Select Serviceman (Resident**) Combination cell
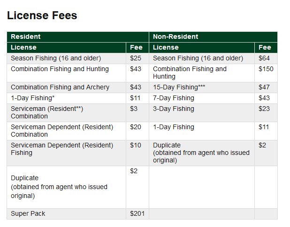The height and width of the screenshot is (227, 290). click(x=66, y=113)
